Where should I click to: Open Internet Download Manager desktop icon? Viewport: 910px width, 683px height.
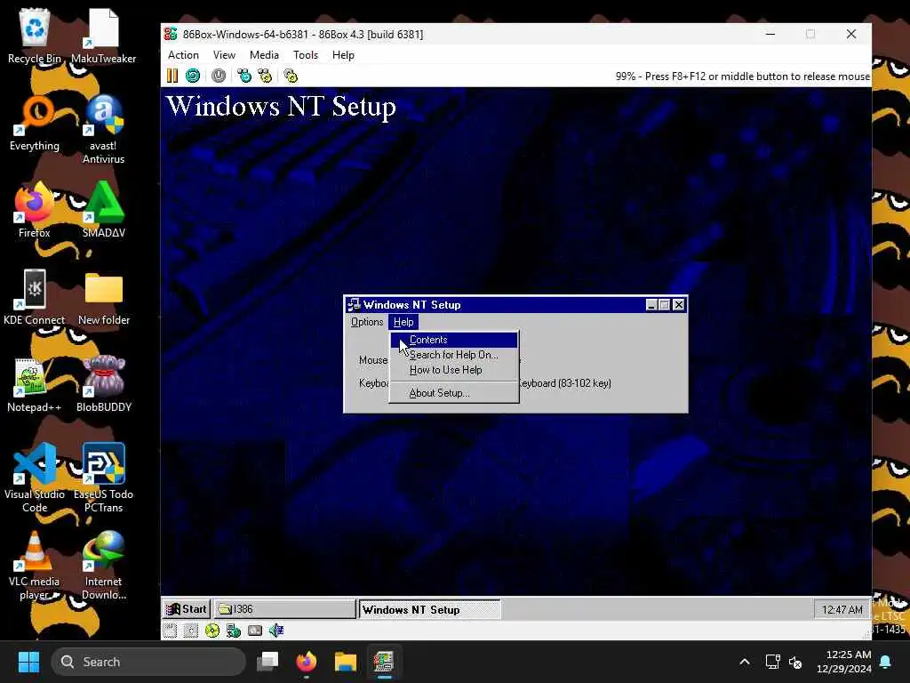click(x=103, y=565)
